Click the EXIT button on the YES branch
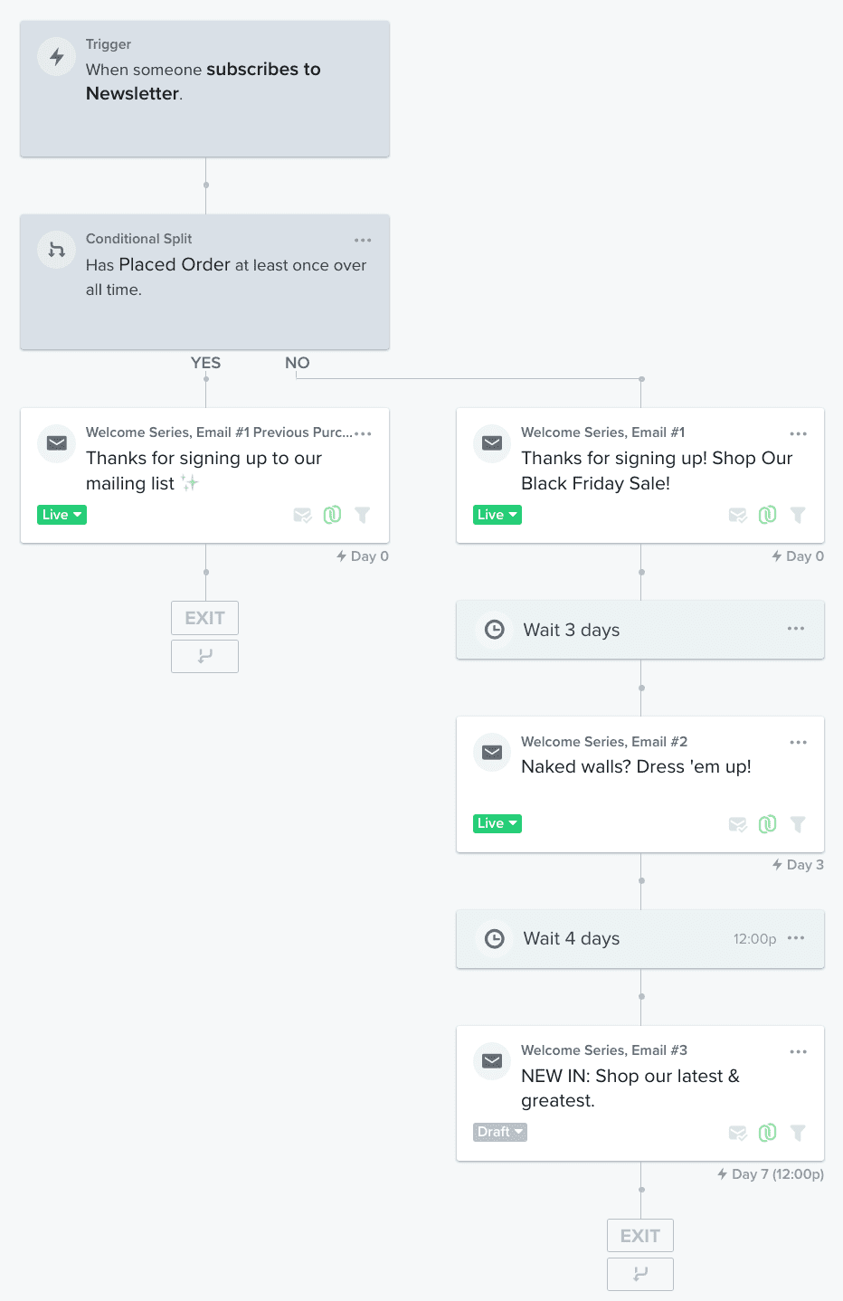Screen dimensions: 843x1301 pyautogui.click(x=205, y=618)
